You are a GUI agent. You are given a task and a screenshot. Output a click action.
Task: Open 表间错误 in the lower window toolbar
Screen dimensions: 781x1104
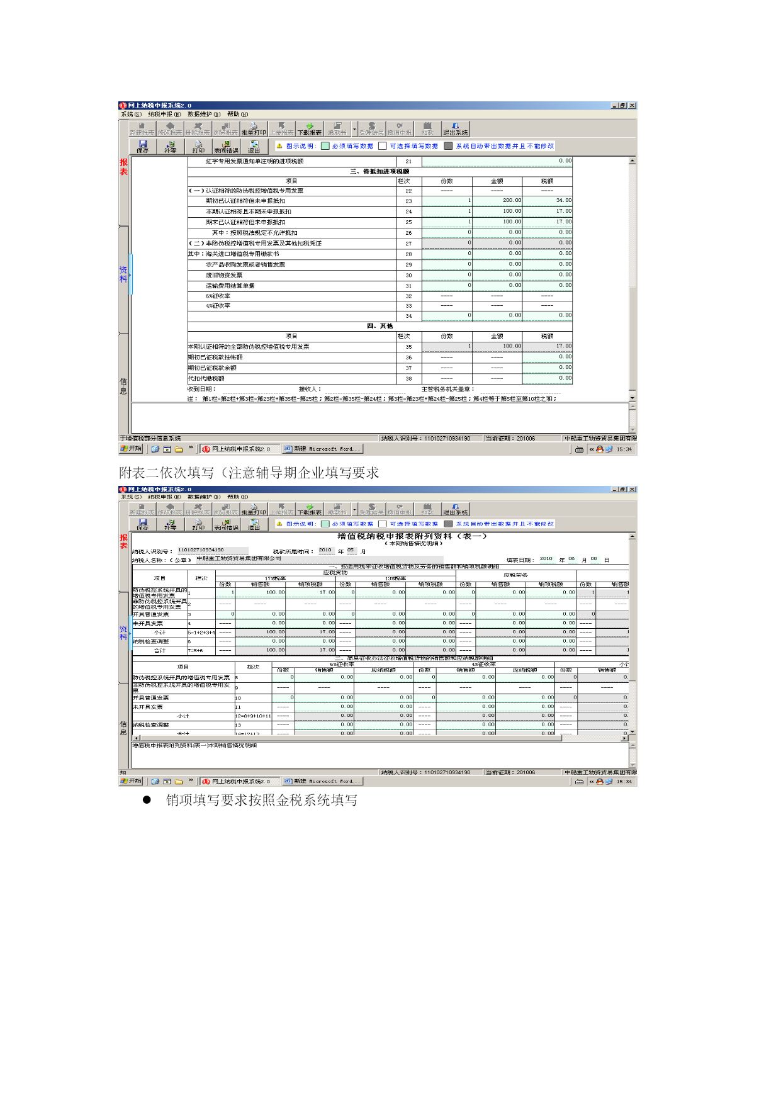click(226, 524)
